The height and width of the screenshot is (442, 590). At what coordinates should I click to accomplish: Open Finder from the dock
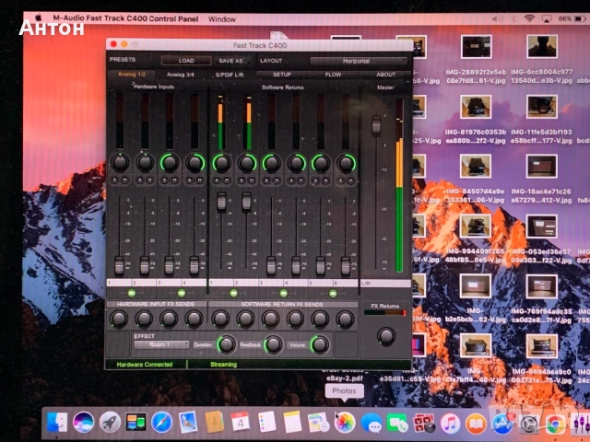pyautogui.click(x=57, y=422)
